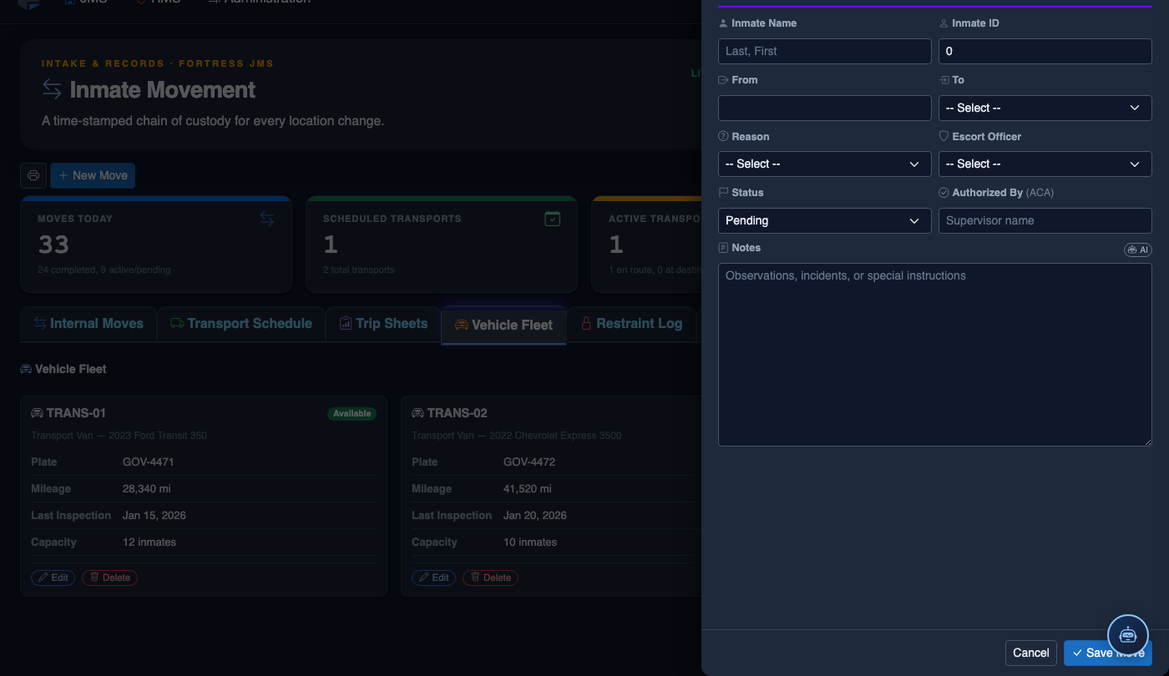Click the calendar icon on Scheduled Transports card
Screen dimensions: 1169x676
[552, 219]
